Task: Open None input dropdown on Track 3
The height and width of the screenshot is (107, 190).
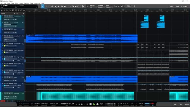Action: point(9,26)
